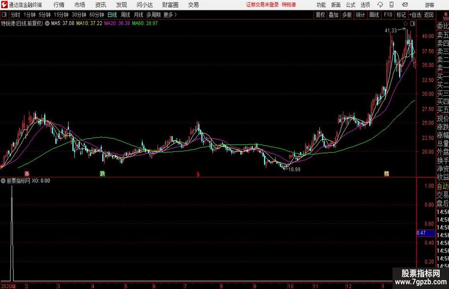Toggle the right panel icon above chart
449x289 pixels.
[412, 23]
